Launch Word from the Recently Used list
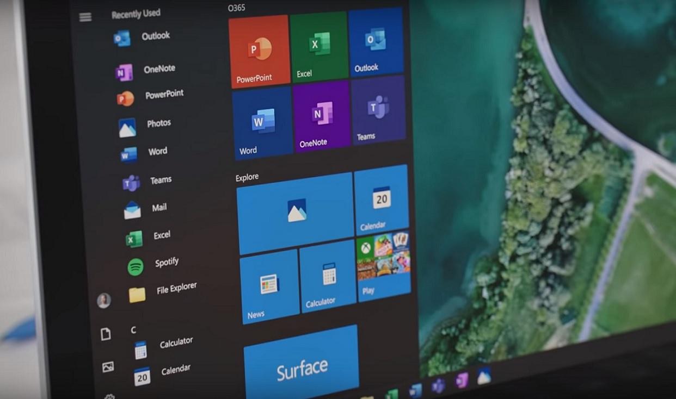This screenshot has height=399, width=676. coord(144,153)
